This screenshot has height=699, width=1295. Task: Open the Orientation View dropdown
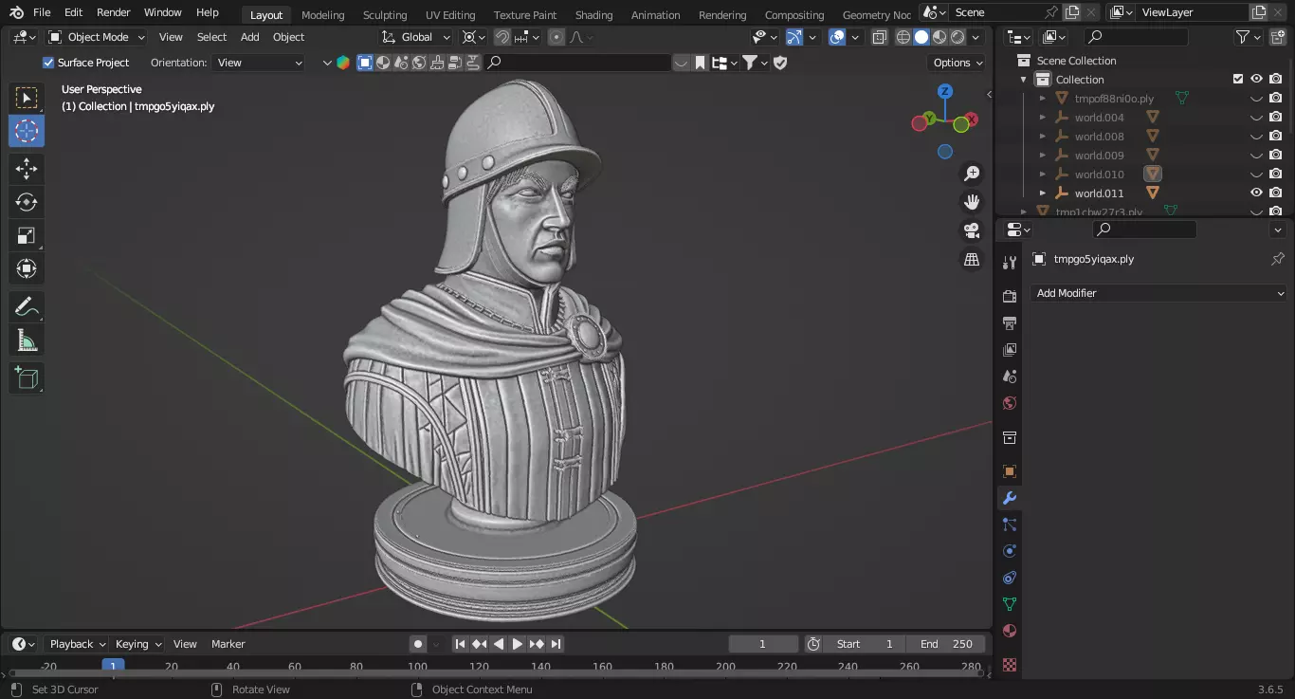[x=259, y=63]
